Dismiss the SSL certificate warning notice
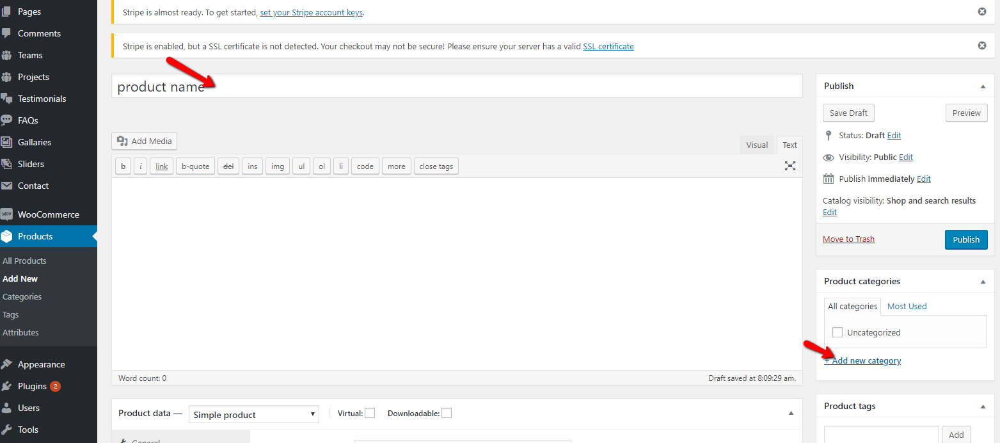This screenshot has height=443, width=1000. (x=982, y=45)
